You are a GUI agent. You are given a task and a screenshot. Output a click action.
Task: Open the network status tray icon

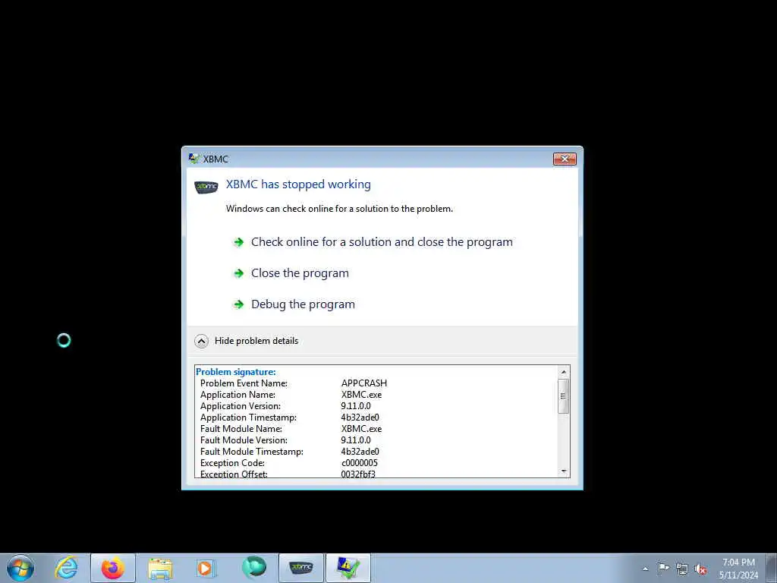(x=682, y=569)
